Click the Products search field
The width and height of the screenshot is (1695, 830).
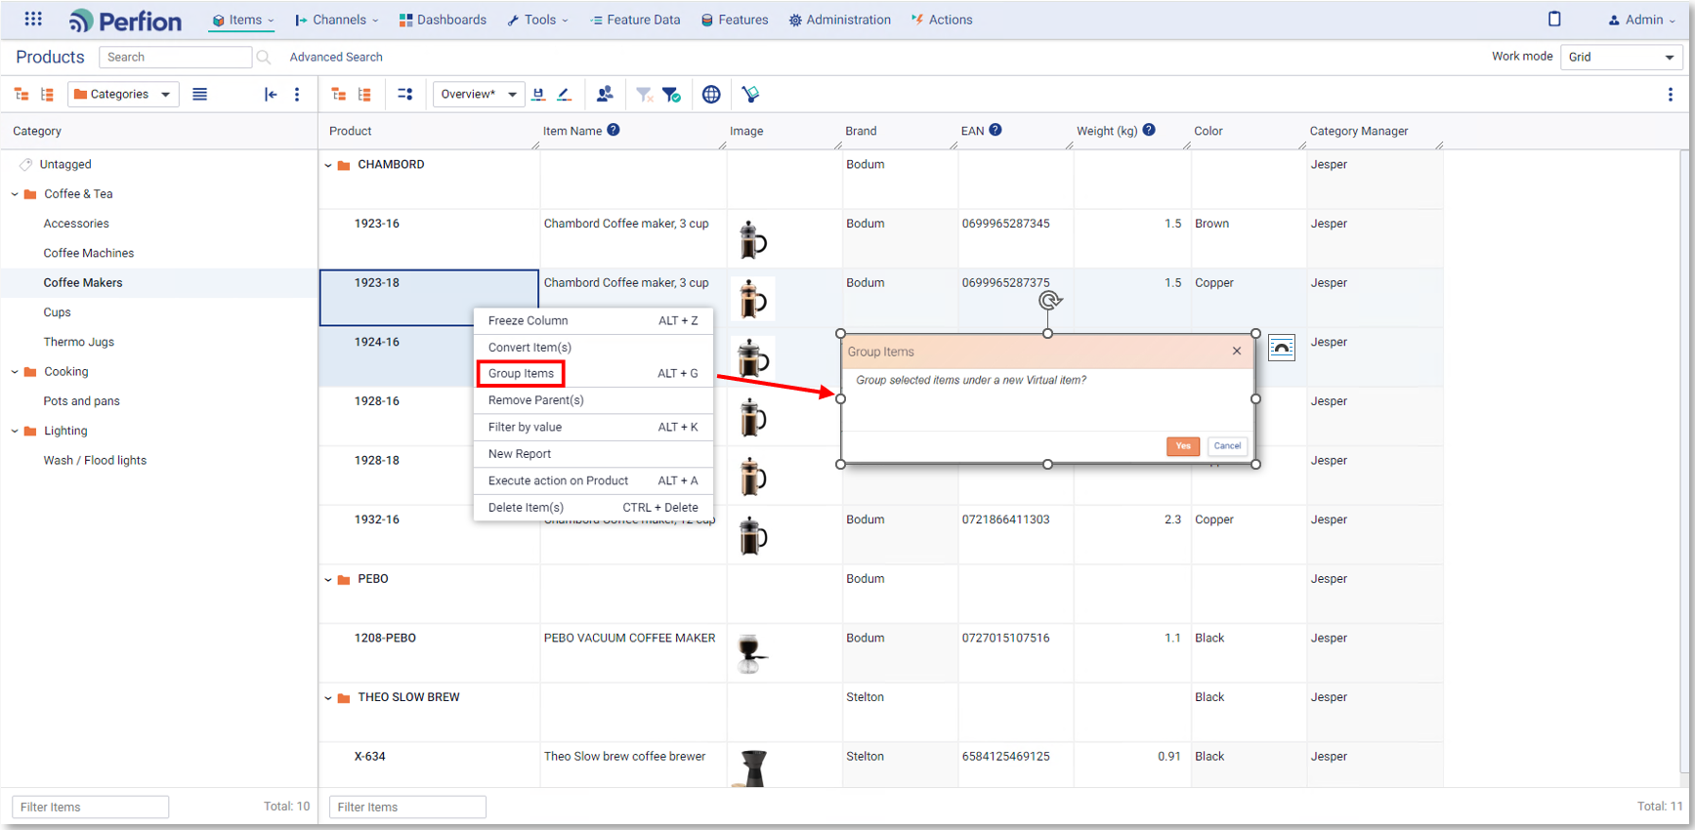pyautogui.click(x=175, y=58)
